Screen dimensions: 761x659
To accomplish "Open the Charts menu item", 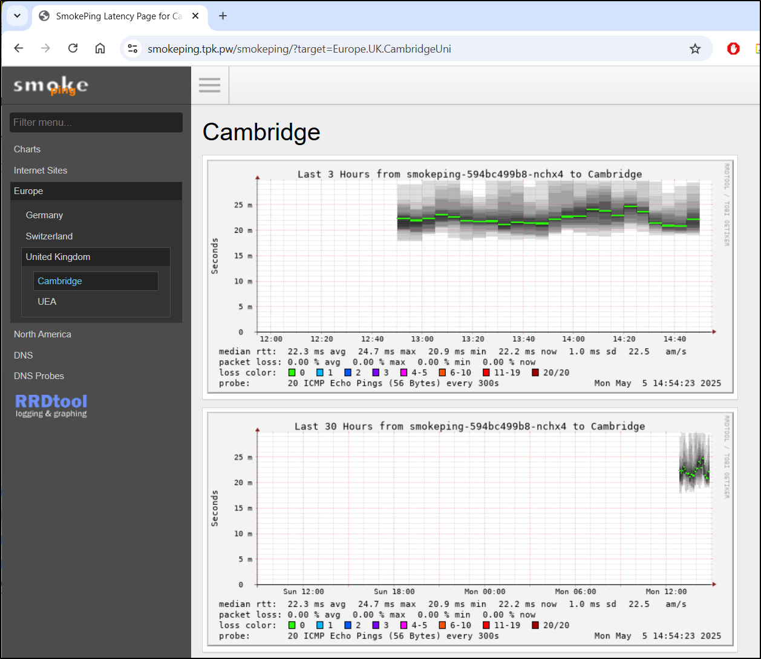I will (27, 149).
